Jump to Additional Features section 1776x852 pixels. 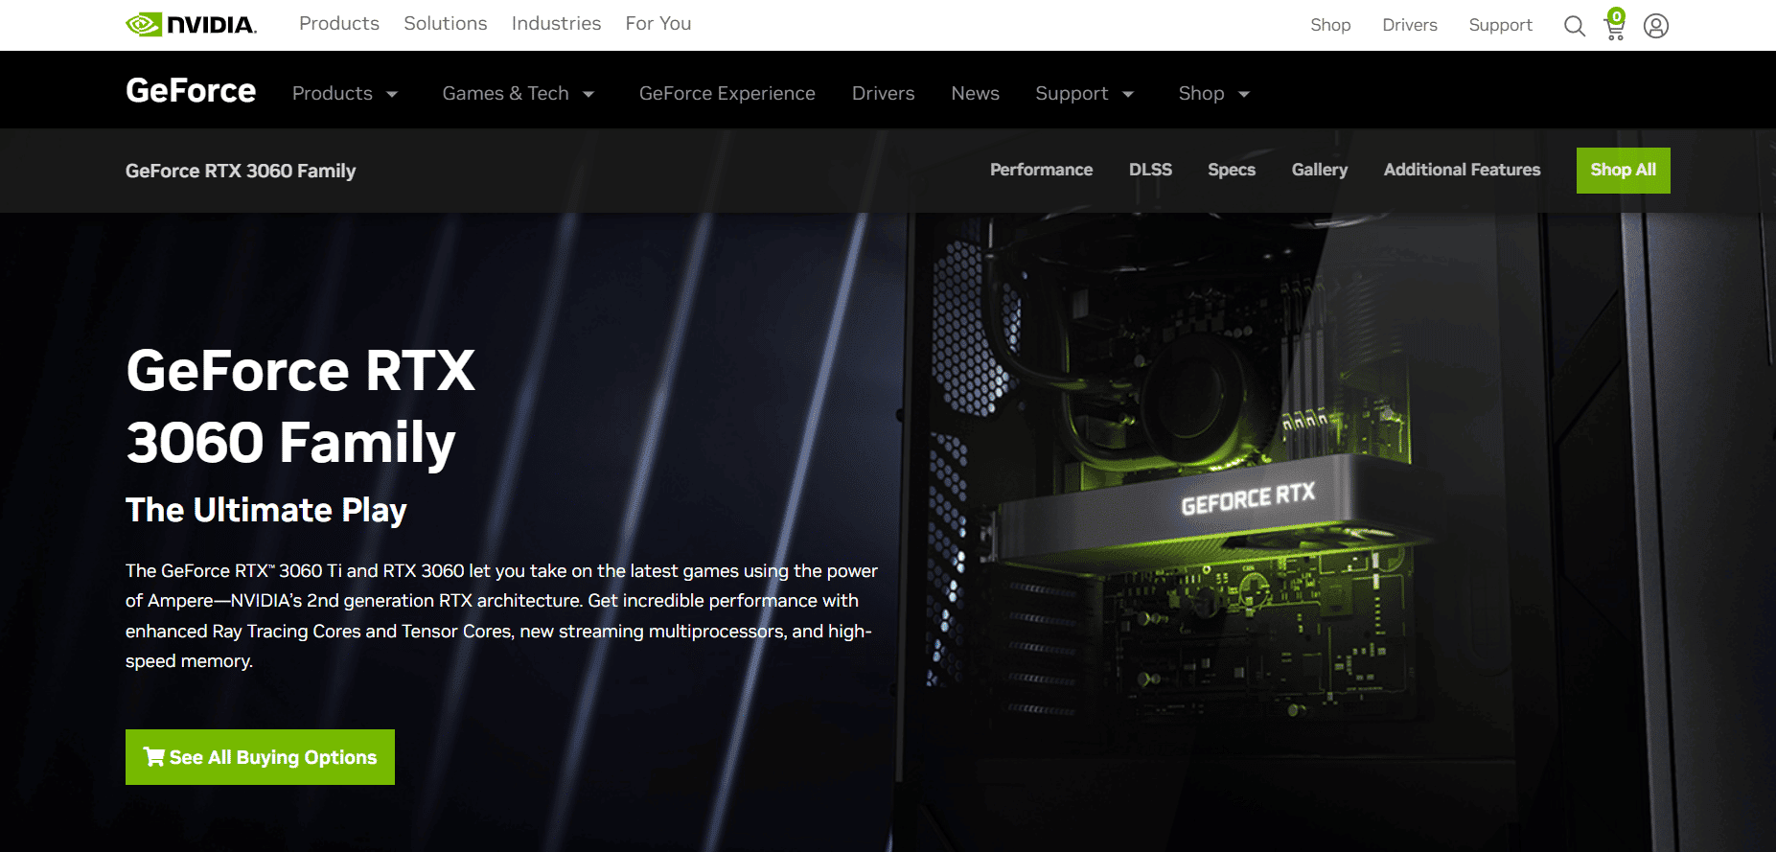tap(1463, 170)
